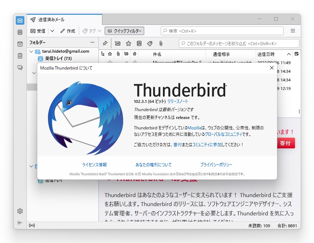Open the application hamburger menu

coord(293,31)
